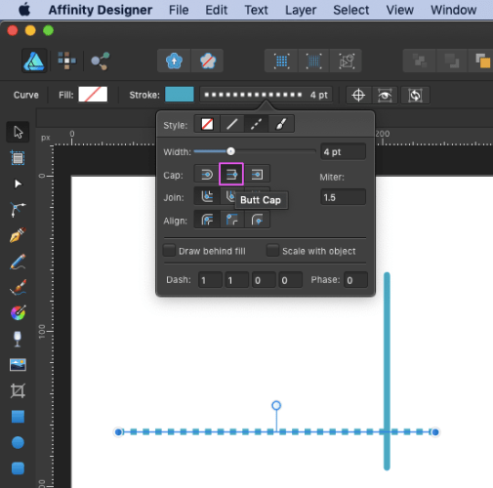Choose the Butt Cap option
Image resolution: width=493 pixels, height=488 pixels.
pyautogui.click(x=231, y=175)
